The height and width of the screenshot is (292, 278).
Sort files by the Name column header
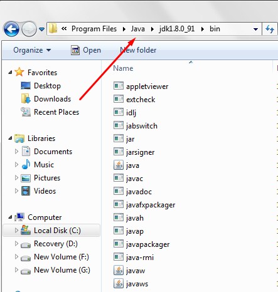123,68
